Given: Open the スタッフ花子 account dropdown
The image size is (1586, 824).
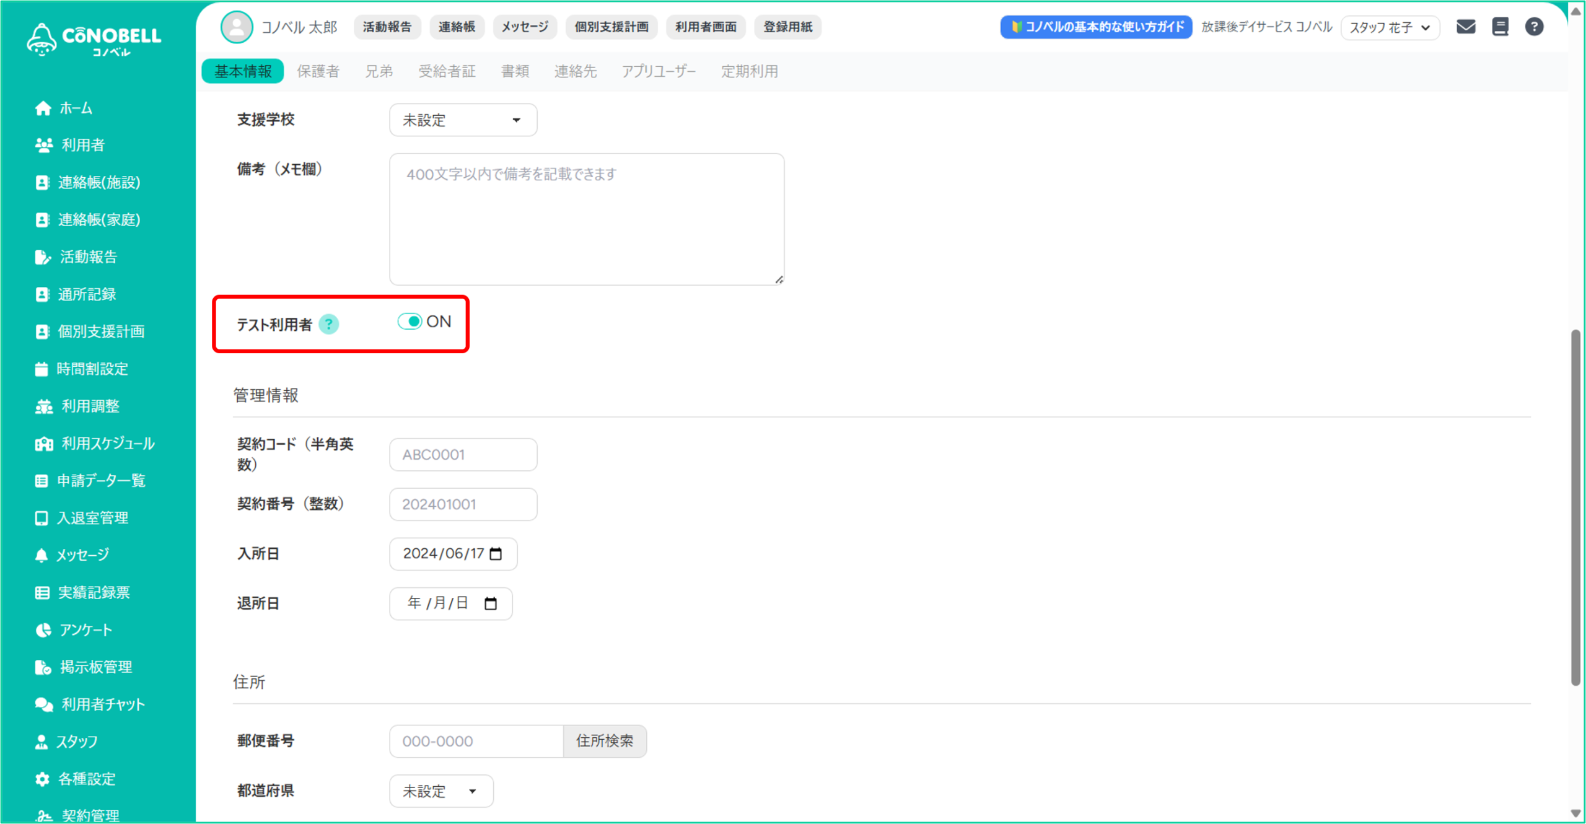Looking at the screenshot, I should click(x=1390, y=27).
